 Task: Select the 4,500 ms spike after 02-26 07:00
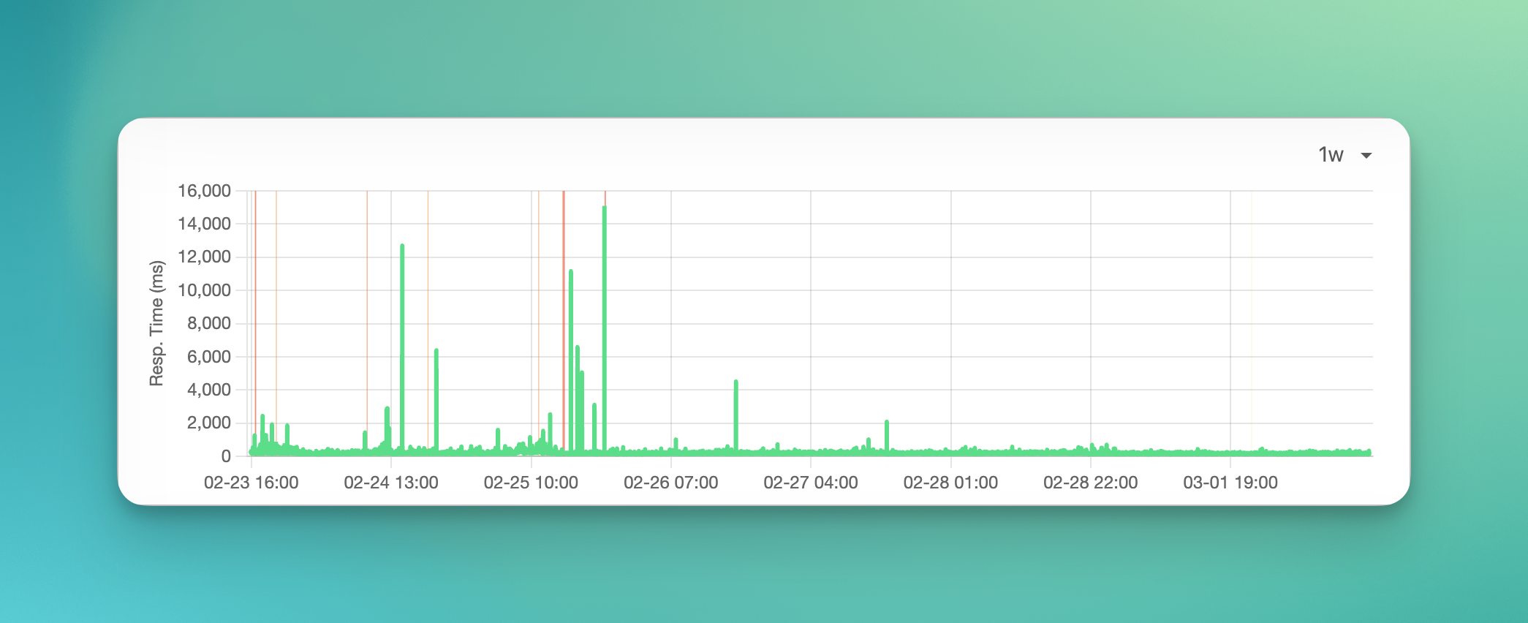click(x=735, y=384)
